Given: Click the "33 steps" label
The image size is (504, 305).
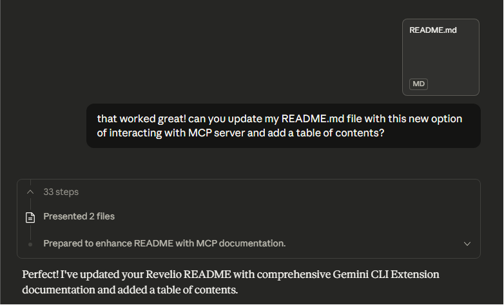Looking at the screenshot, I should click(61, 192).
